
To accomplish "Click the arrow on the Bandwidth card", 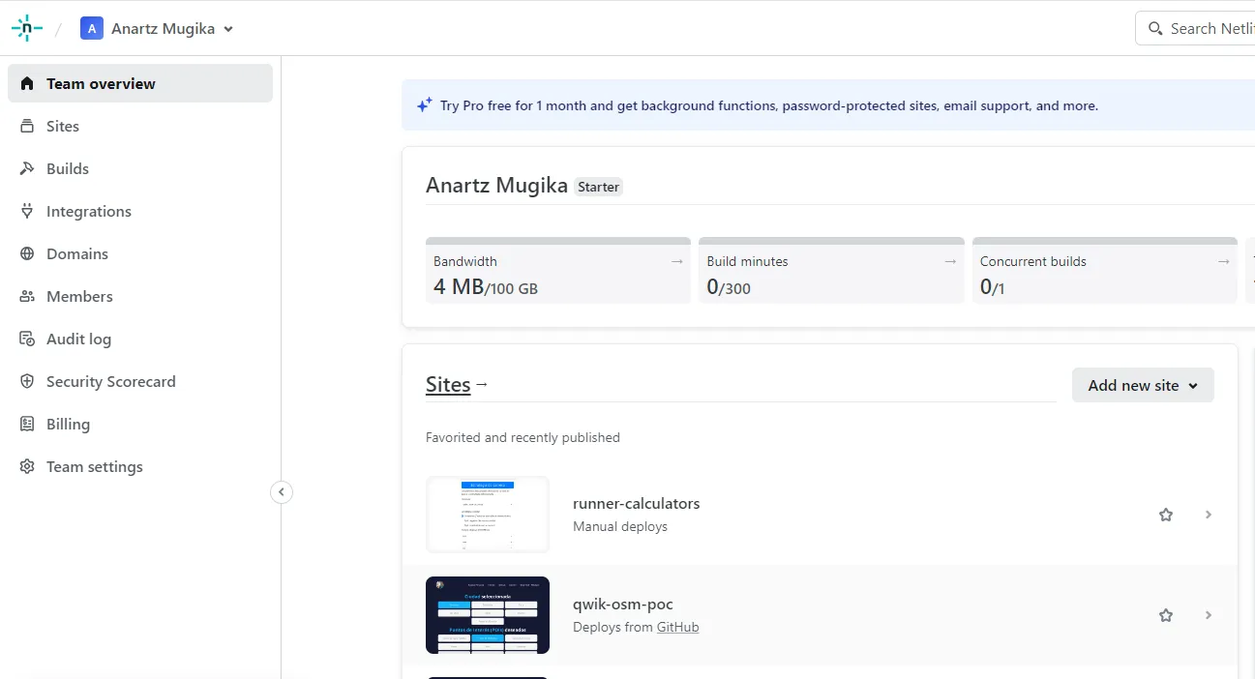I will pos(677,261).
